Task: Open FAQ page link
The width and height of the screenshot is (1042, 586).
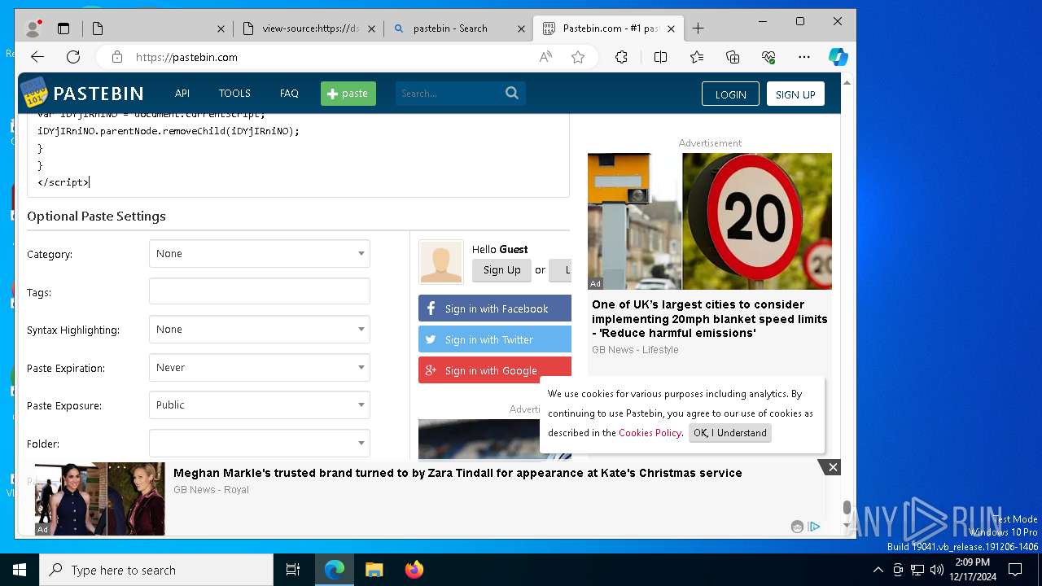Action: 289,94
